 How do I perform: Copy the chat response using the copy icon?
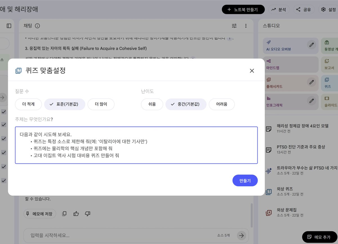(x=64, y=214)
